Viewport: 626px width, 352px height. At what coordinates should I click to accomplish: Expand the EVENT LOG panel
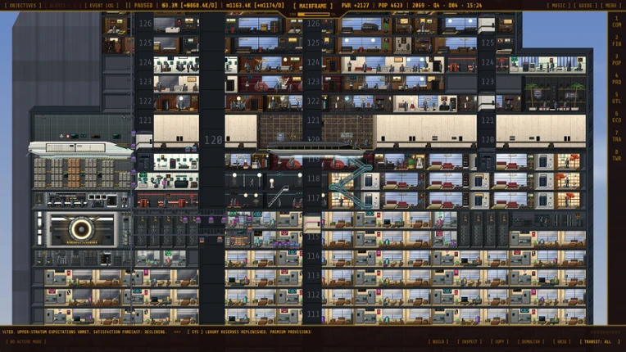(x=102, y=6)
